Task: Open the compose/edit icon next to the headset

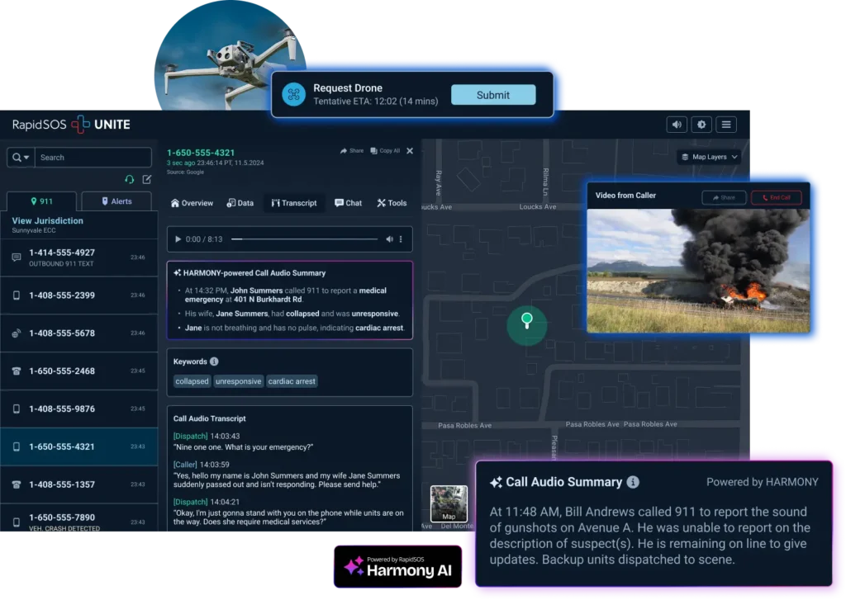Action: point(147,179)
